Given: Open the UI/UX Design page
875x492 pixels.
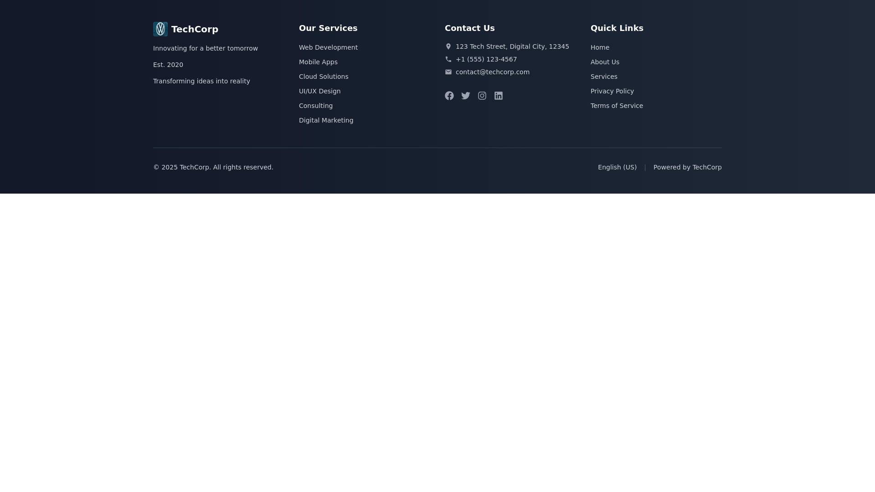Looking at the screenshot, I should click(319, 91).
